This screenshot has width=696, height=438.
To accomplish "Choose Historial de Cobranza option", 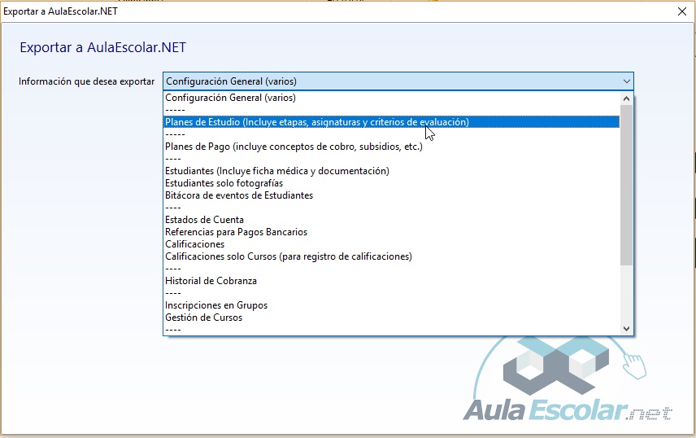I will 211,281.
